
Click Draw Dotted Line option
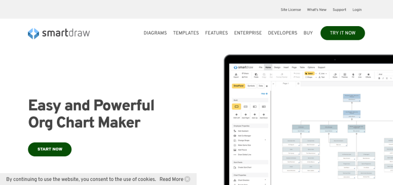coord(242,155)
